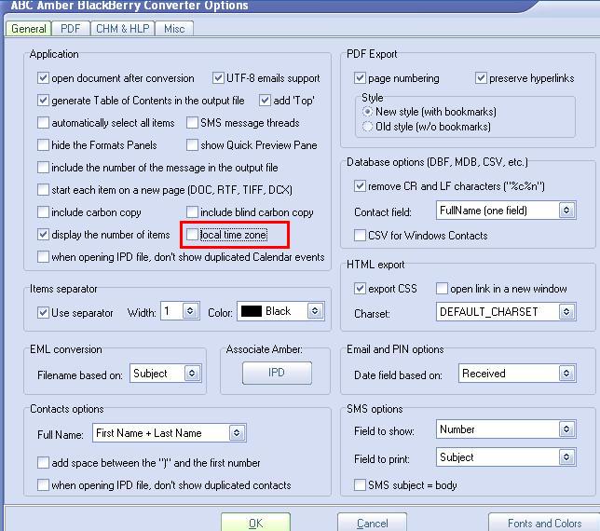Screen dimensions: 600x531
Task: Uncheck the add 'Top' option
Action: [265, 101]
